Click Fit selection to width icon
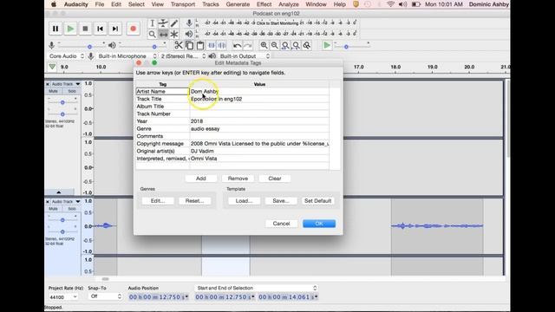This screenshot has width=555, height=312. click(x=285, y=45)
